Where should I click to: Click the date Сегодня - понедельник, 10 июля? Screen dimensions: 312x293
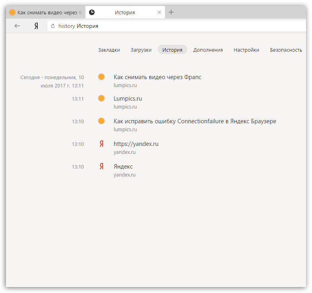52,81
